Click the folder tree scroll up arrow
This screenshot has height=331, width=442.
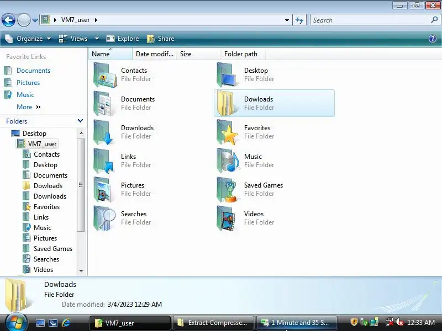click(81, 133)
